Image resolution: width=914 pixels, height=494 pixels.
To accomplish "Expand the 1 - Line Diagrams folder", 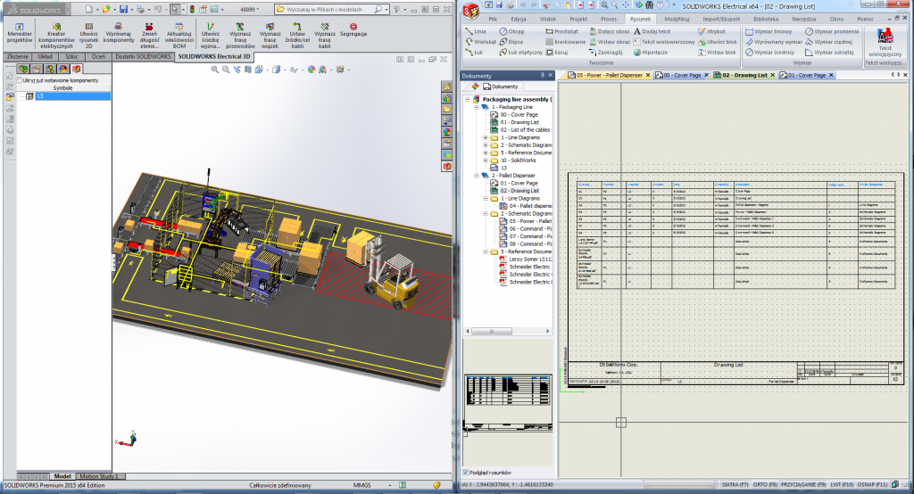I will coord(486,138).
